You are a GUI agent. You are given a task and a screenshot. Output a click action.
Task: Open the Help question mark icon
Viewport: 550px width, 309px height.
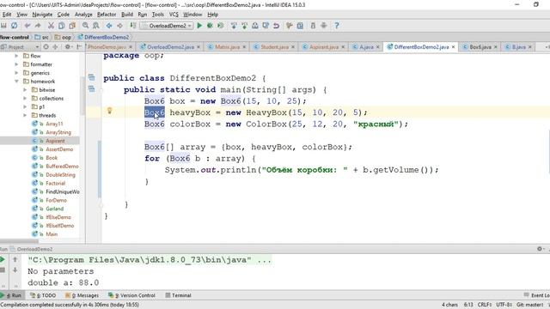click(337, 26)
